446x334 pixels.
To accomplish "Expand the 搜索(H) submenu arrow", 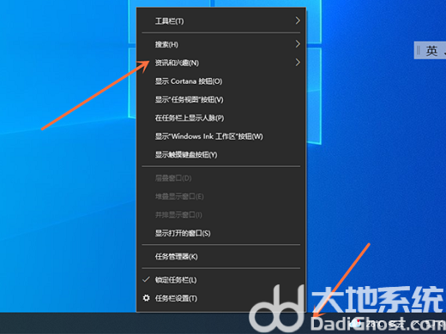I will click(298, 44).
